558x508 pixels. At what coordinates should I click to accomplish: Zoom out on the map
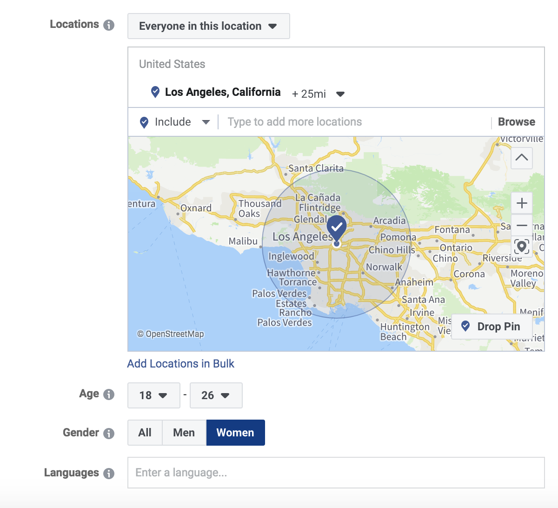click(522, 226)
